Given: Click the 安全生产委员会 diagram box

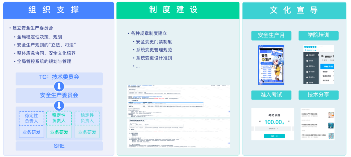Looking at the screenshot, I should (x=59, y=95).
